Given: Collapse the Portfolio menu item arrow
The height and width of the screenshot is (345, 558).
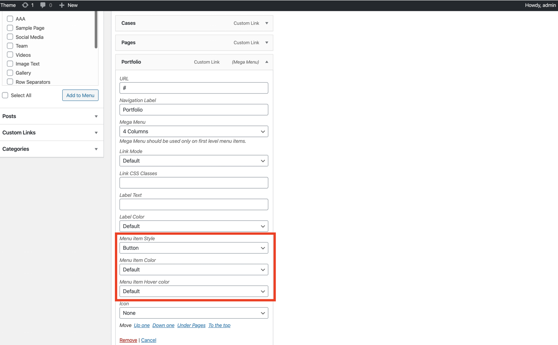Looking at the screenshot, I should coord(267,62).
